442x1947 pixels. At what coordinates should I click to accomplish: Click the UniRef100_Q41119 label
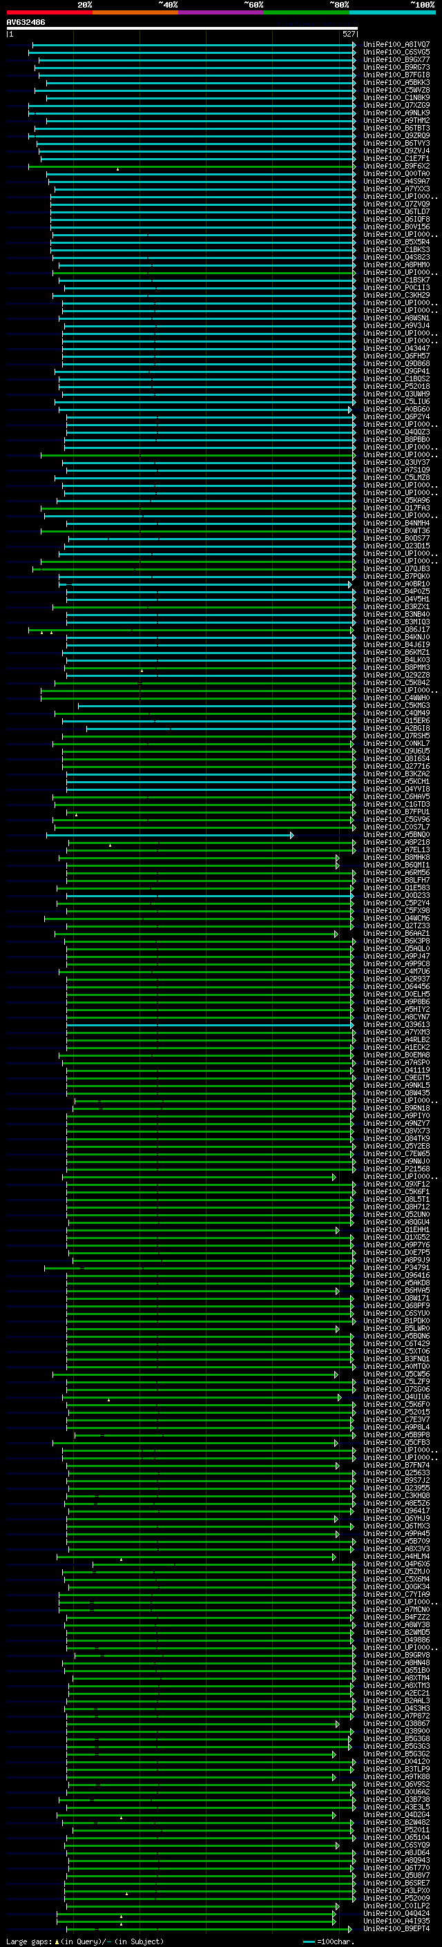(x=396, y=1071)
